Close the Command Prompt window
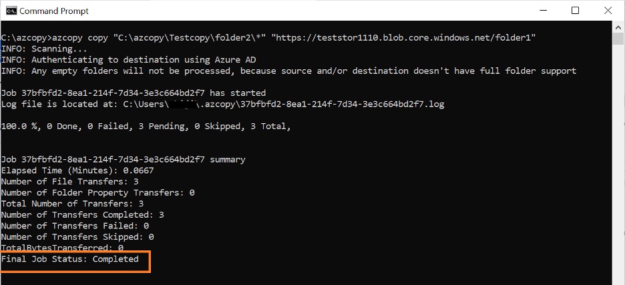Image resolution: width=625 pixels, height=285 pixels. (x=606, y=11)
